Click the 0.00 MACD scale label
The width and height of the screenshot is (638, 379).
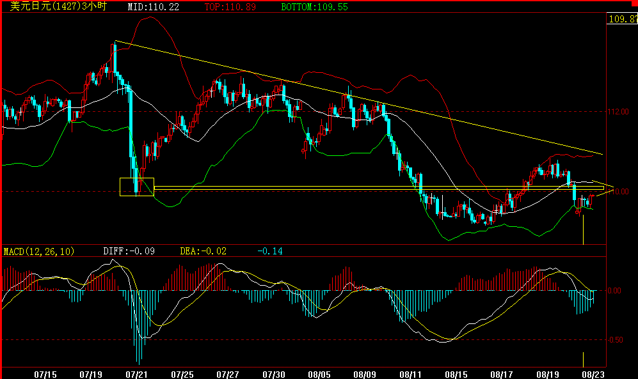point(616,291)
